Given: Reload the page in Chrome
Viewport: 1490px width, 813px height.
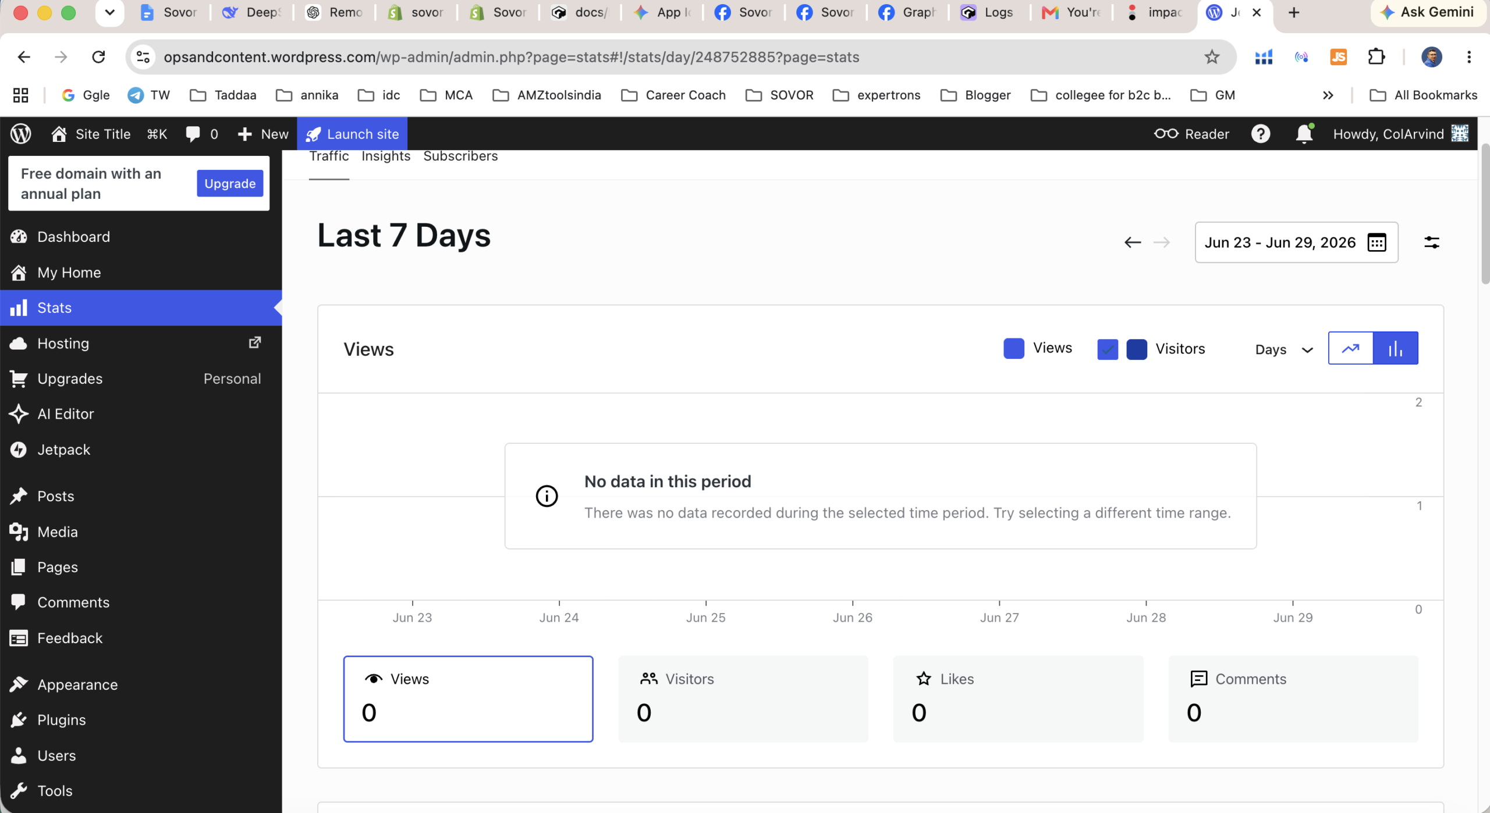Looking at the screenshot, I should 98,57.
